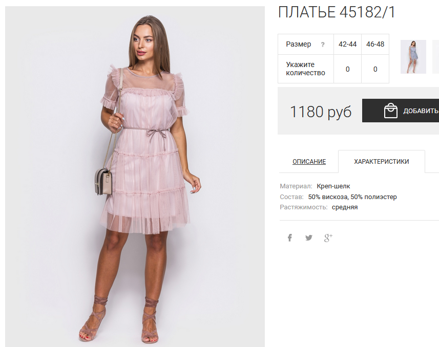Image resolution: width=439 pixels, height=347 pixels.
Task: Select size 46-48 column header
Action: (375, 44)
